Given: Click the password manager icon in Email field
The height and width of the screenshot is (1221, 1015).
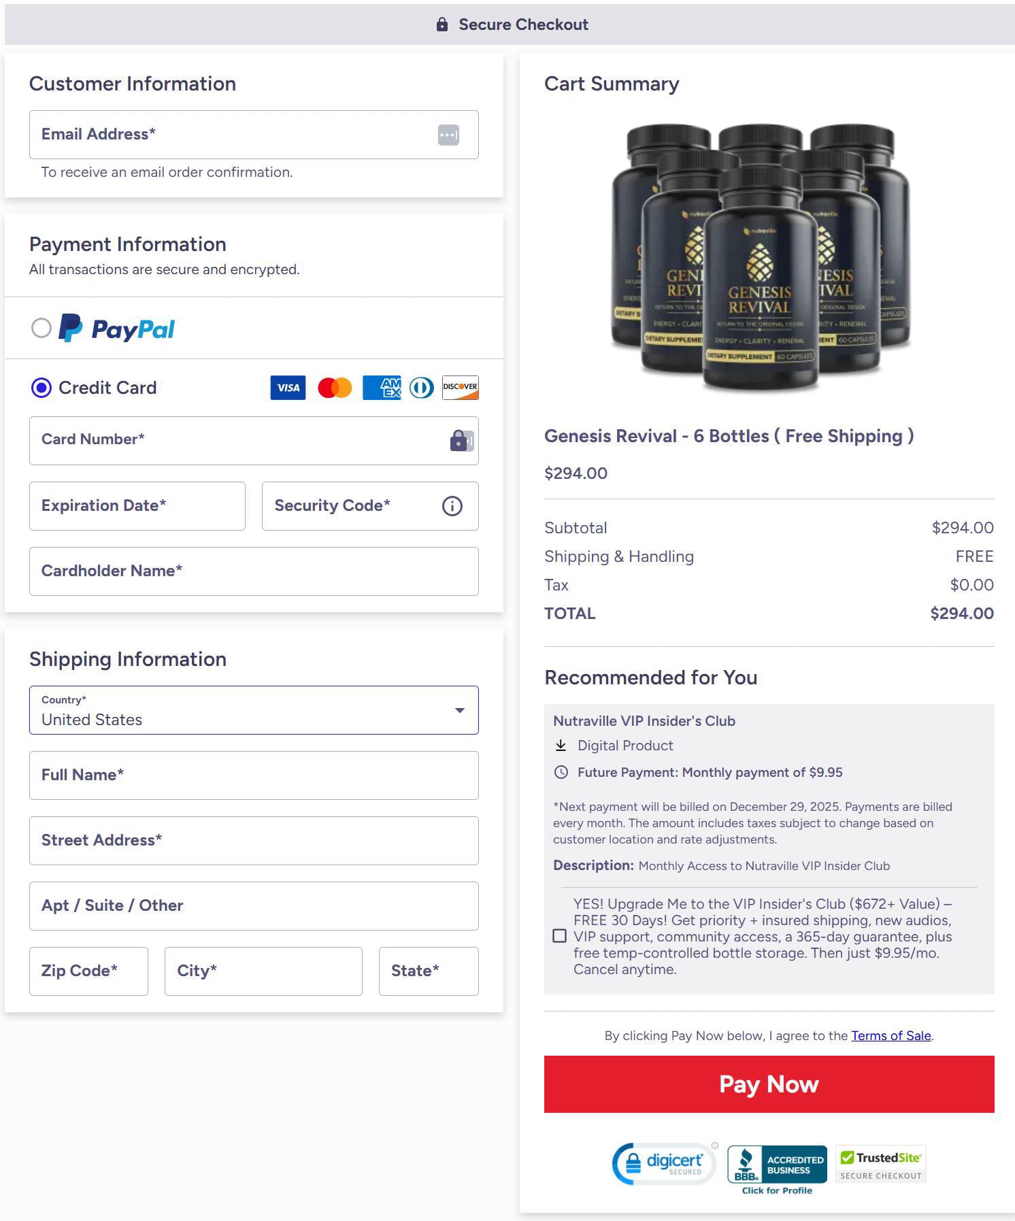Looking at the screenshot, I should 448,135.
